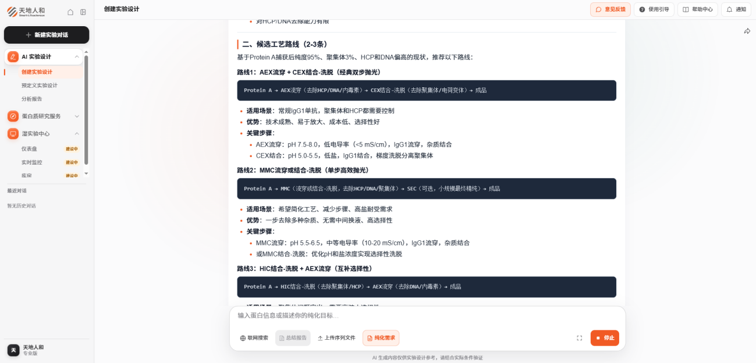Image resolution: width=756 pixels, height=363 pixels.
Task: Open the 意见反馈 feedback button
Action: pos(611,9)
